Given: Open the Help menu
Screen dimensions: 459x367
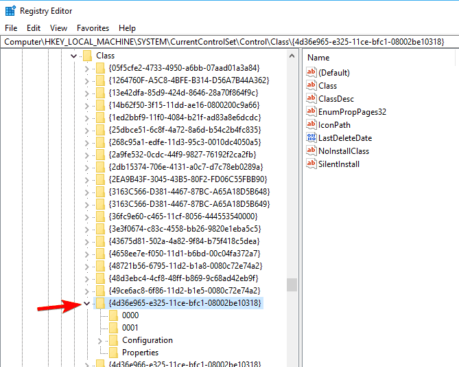Looking at the screenshot, I should tap(127, 28).
